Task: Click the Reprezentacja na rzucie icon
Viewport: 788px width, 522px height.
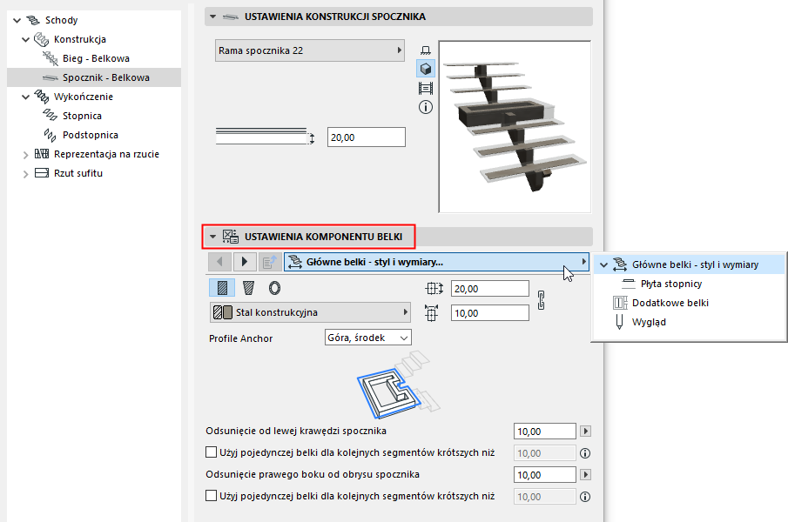Action: [x=41, y=154]
